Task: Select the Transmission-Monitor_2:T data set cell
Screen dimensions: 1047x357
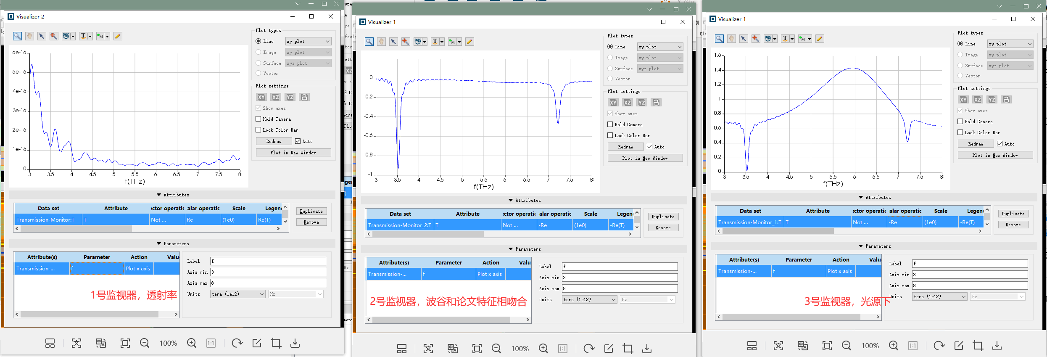Action: point(400,225)
